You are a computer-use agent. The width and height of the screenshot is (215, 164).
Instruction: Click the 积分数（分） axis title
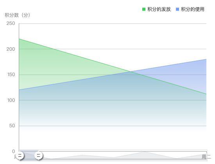[18, 15]
